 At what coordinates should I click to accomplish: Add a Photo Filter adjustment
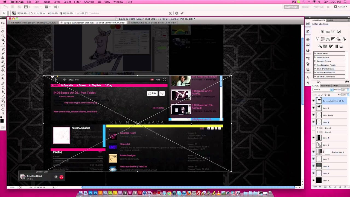(x=339, y=39)
